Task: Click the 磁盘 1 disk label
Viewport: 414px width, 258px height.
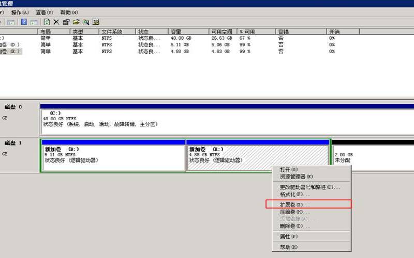Action: coord(13,143)
